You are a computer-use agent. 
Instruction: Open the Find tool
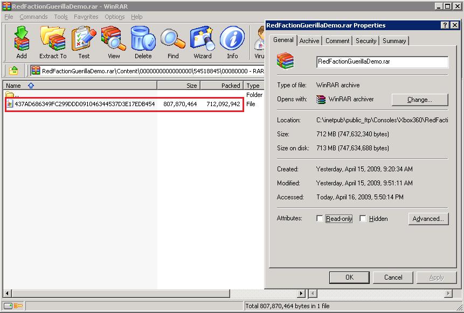click(173, 42)
